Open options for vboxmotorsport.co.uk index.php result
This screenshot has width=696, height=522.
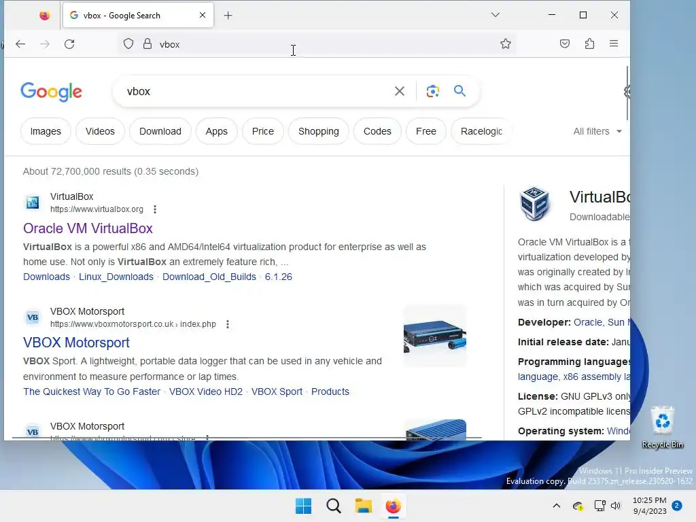coord(228,324)
